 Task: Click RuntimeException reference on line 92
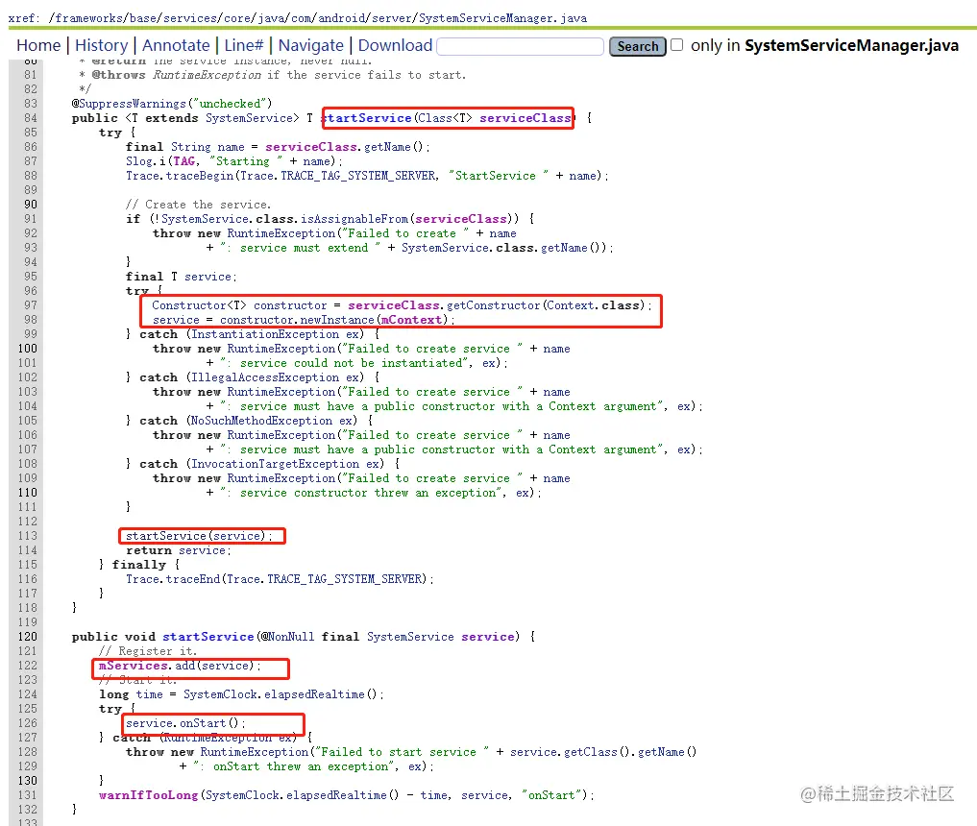[281, 233]
